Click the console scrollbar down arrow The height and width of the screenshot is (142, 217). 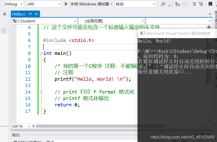[209, 121]
